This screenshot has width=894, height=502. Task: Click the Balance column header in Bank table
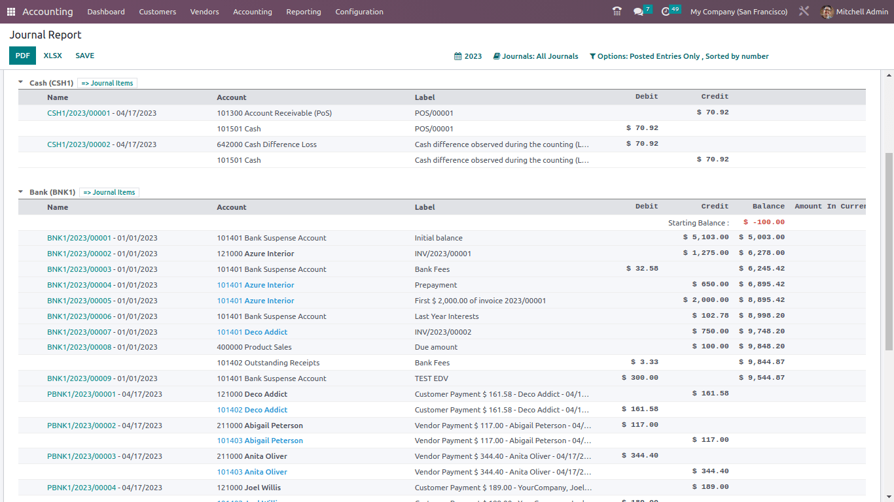(x=768, y=207)
